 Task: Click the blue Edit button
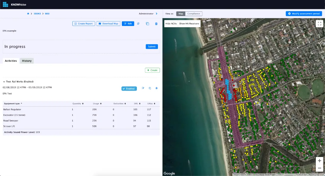pos(128,23)
